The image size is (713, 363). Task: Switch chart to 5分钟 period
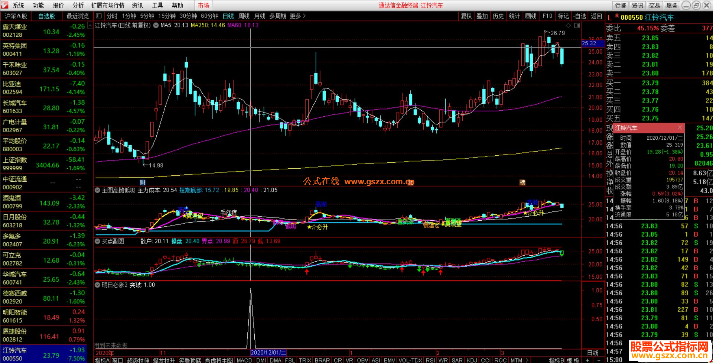[147, 16]
